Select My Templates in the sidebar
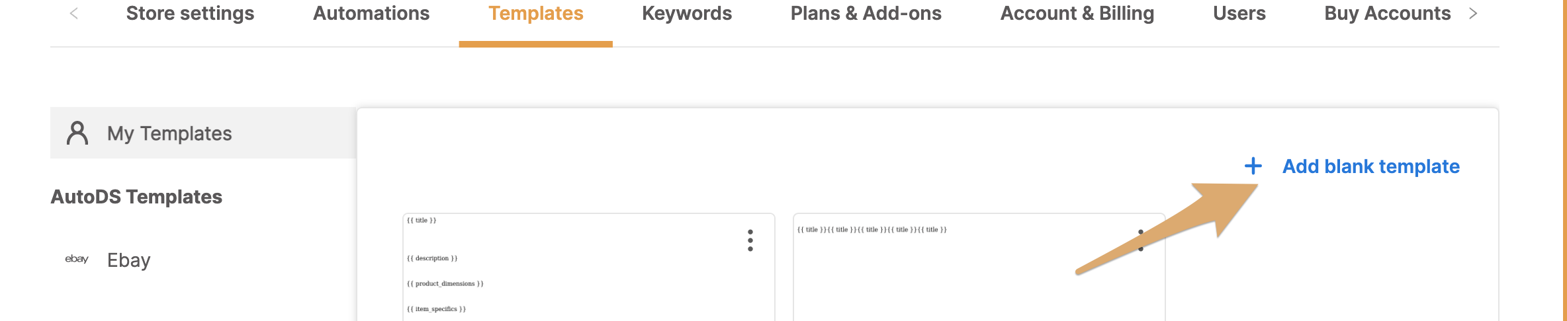1567x321 pixels. click(203, 133)
